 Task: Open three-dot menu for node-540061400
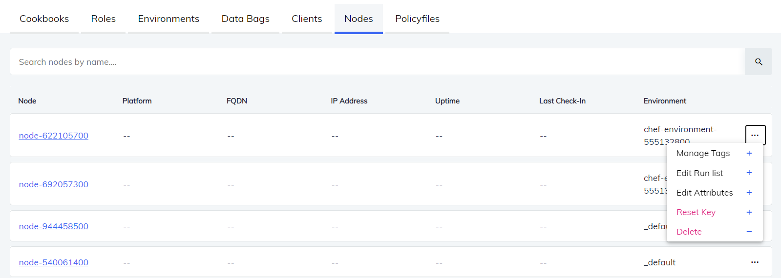point(755,262)
